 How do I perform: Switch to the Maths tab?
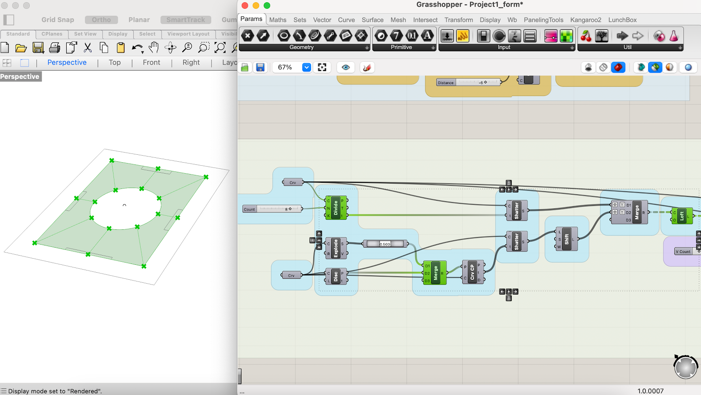click(x=278, y=20)
